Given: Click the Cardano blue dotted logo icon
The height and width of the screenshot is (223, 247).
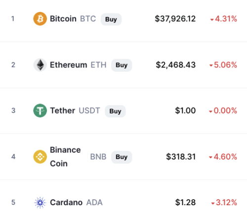Looking at the screenshot, I should point(40,203).
